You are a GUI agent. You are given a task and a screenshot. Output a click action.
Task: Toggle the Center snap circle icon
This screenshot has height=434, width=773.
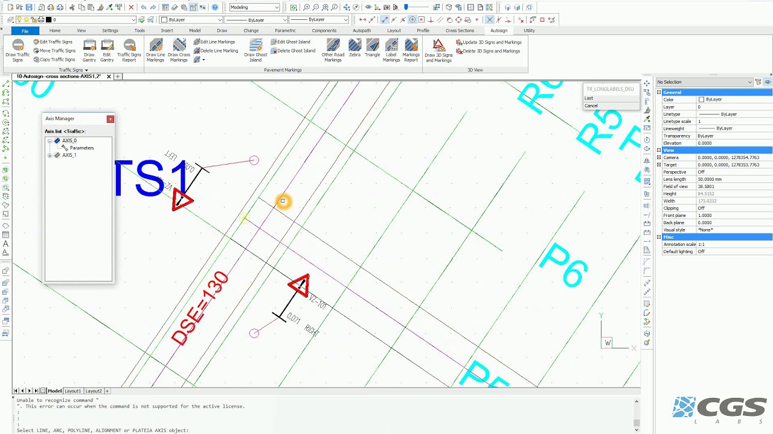[x=412, y=20]
